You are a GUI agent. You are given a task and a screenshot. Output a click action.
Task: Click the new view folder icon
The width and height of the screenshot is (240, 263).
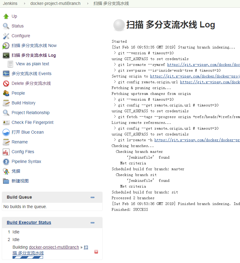(x=6, y=181)
